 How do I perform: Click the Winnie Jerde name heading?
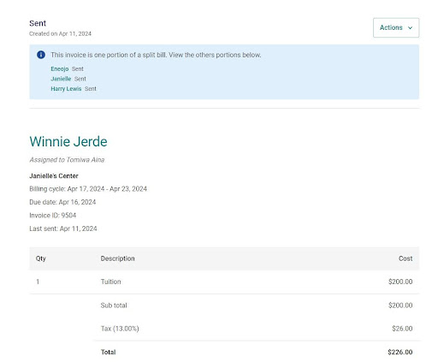tap(68, 141)
